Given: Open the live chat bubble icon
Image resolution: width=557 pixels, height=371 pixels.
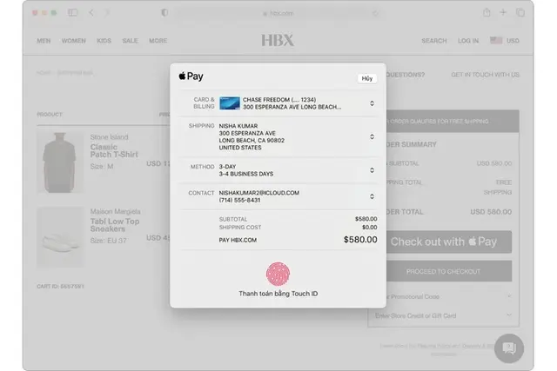Looking at the screenshot, I should tap(509, 348).
